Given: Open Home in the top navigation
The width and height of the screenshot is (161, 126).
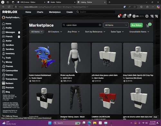Looking at the screenshot, I should pos(28,12).
